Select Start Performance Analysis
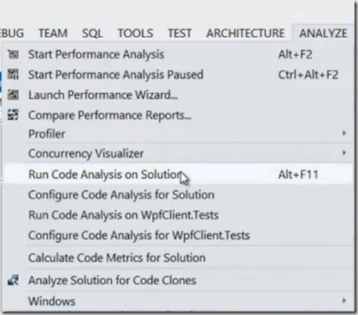358x315 pixels. (177, 54)
